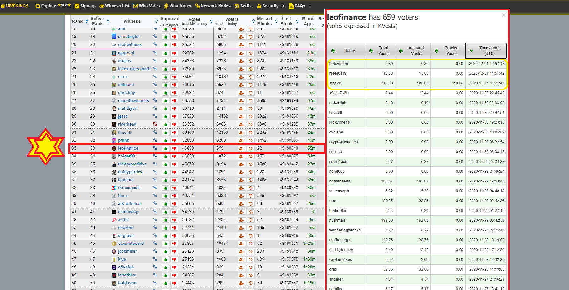The image size is (569, 290).
Task: Sort voters popup by Account Vests
Action: click(412, 51)
